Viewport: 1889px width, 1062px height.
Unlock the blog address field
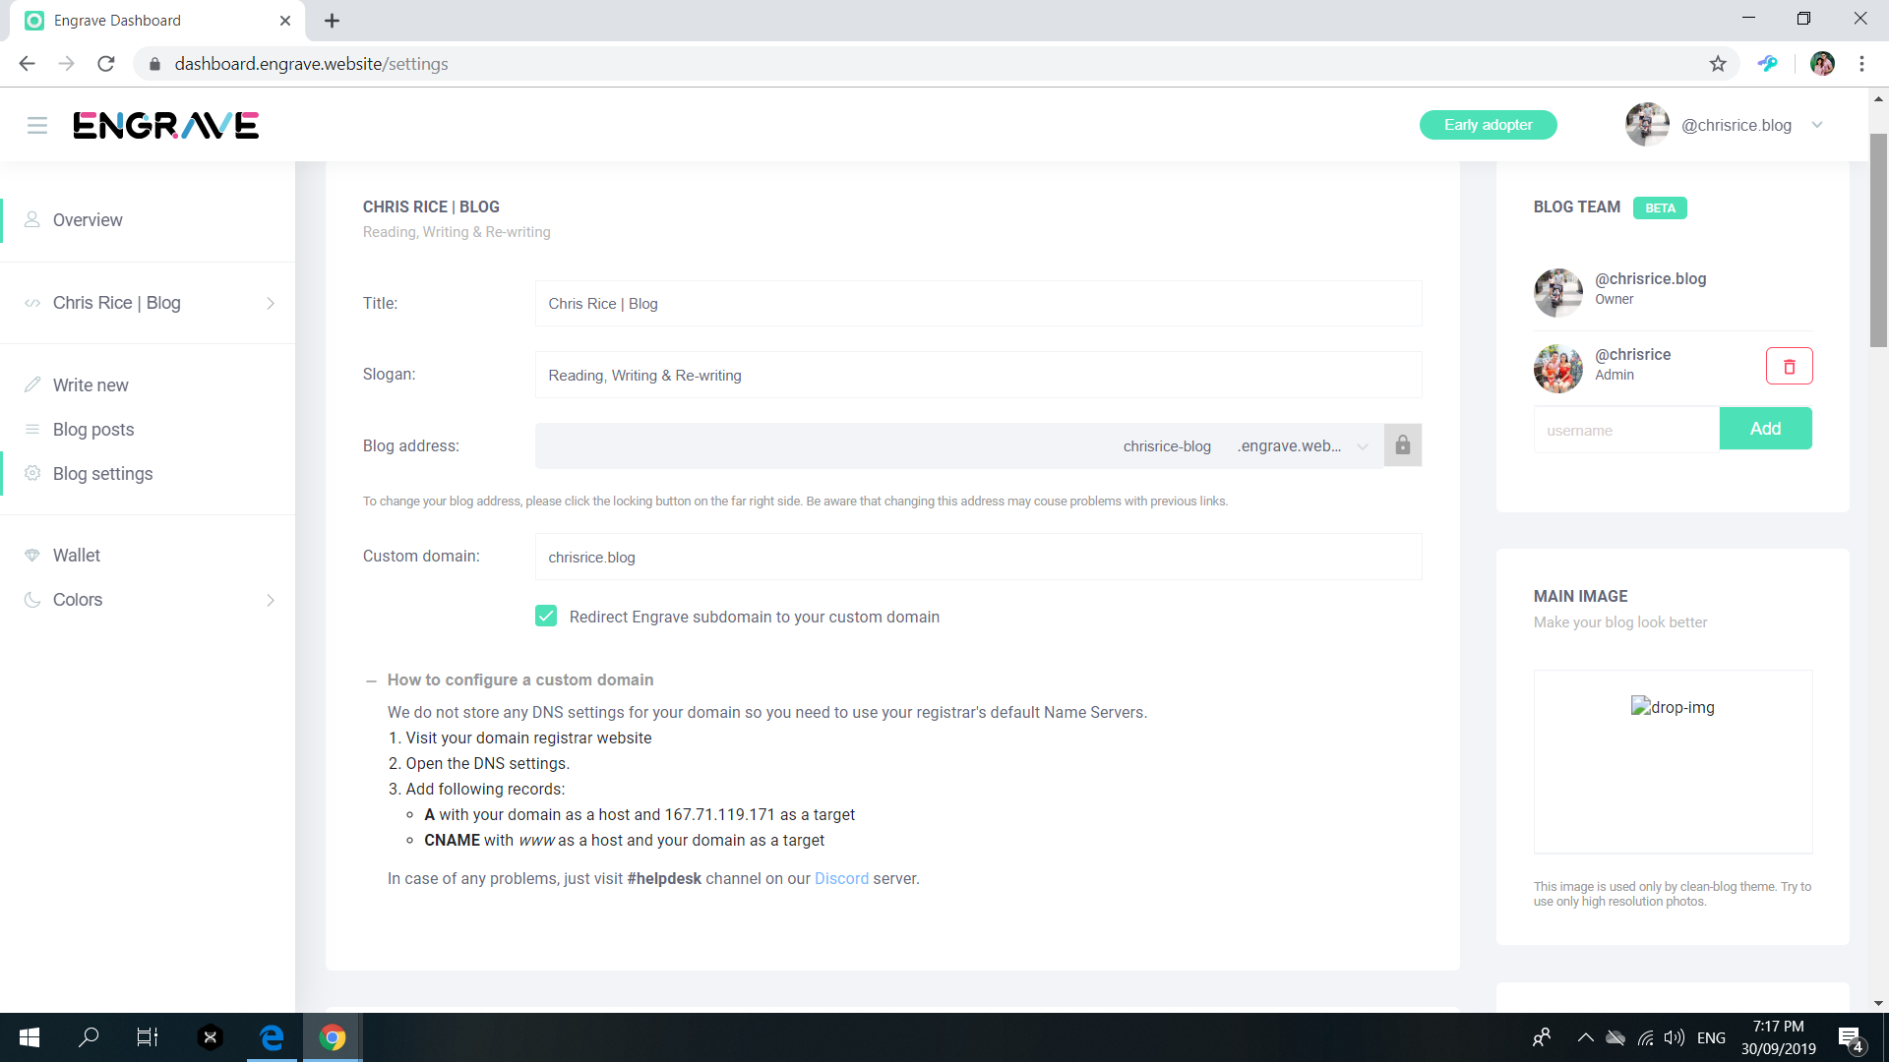(x=1403, y=445)
